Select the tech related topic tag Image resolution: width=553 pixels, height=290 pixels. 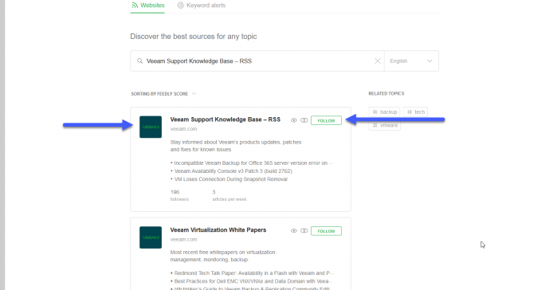415,112
